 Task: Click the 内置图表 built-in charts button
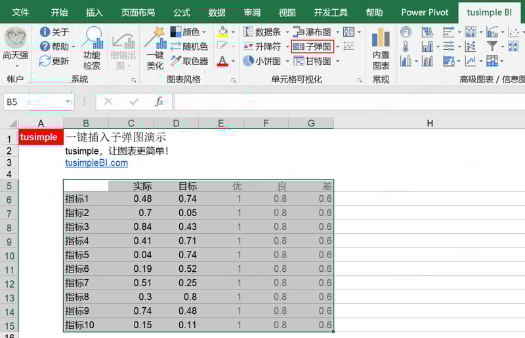click(381, 49)
